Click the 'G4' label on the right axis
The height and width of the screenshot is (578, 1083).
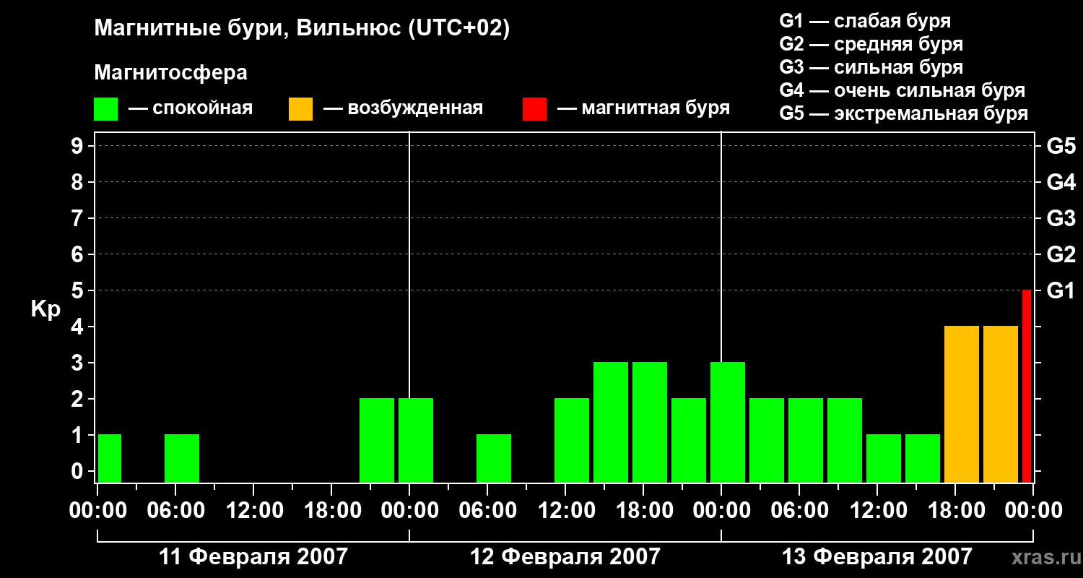pos(1061,182)
